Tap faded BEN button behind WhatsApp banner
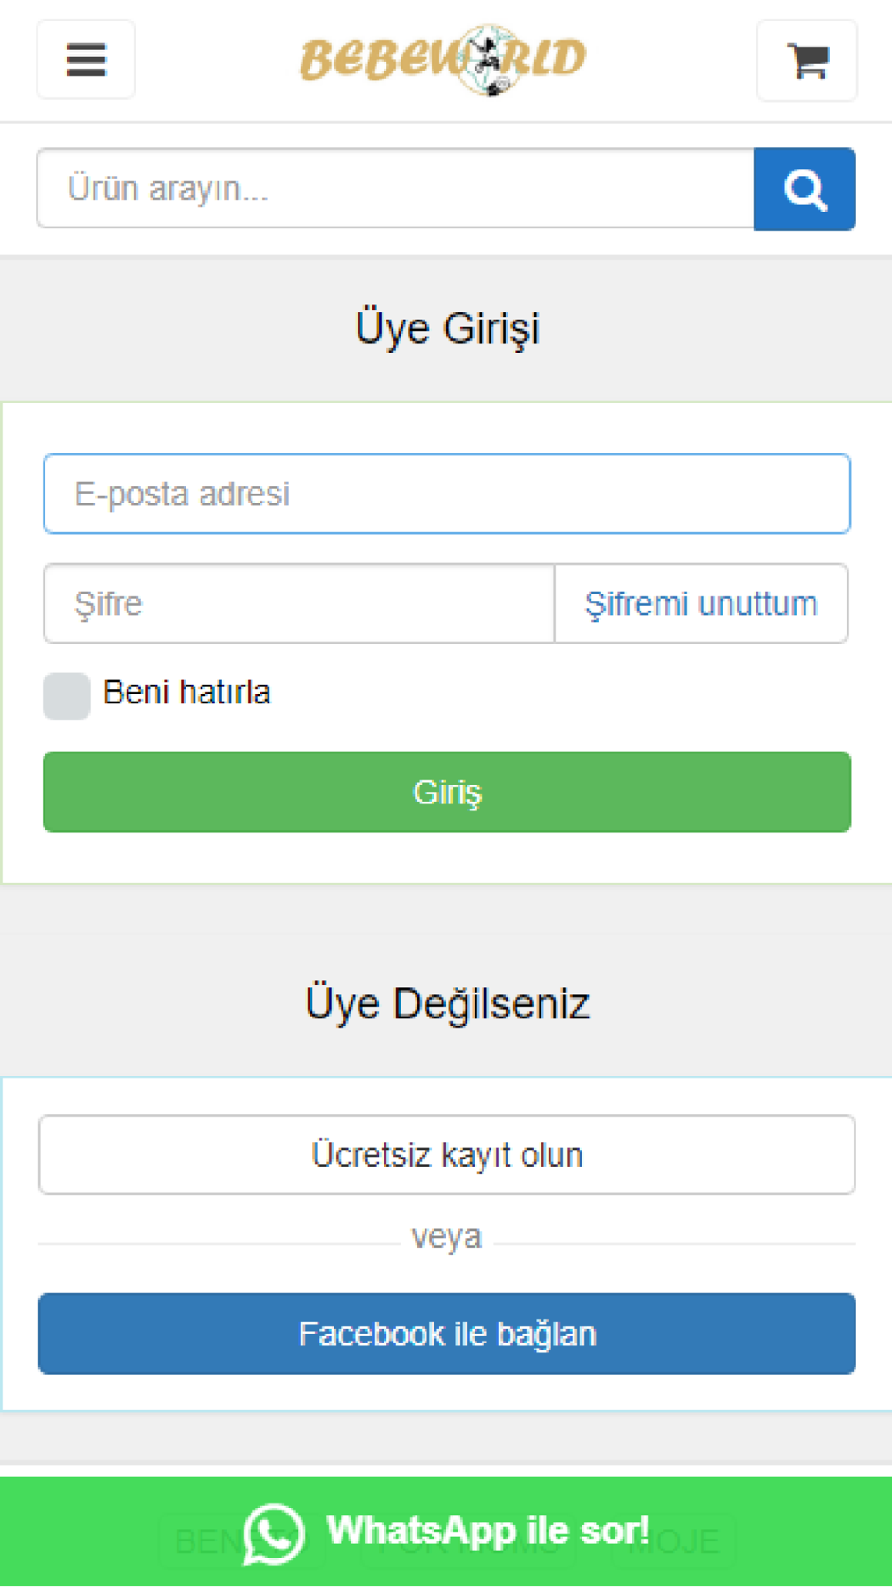The width and height of the screenshot is (892, 1587). (241, 1541)
